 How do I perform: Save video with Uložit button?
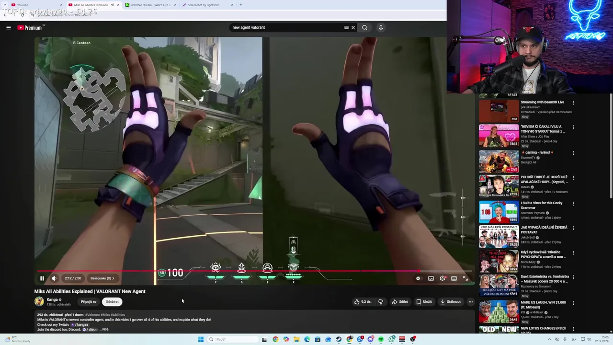point(424,302)
